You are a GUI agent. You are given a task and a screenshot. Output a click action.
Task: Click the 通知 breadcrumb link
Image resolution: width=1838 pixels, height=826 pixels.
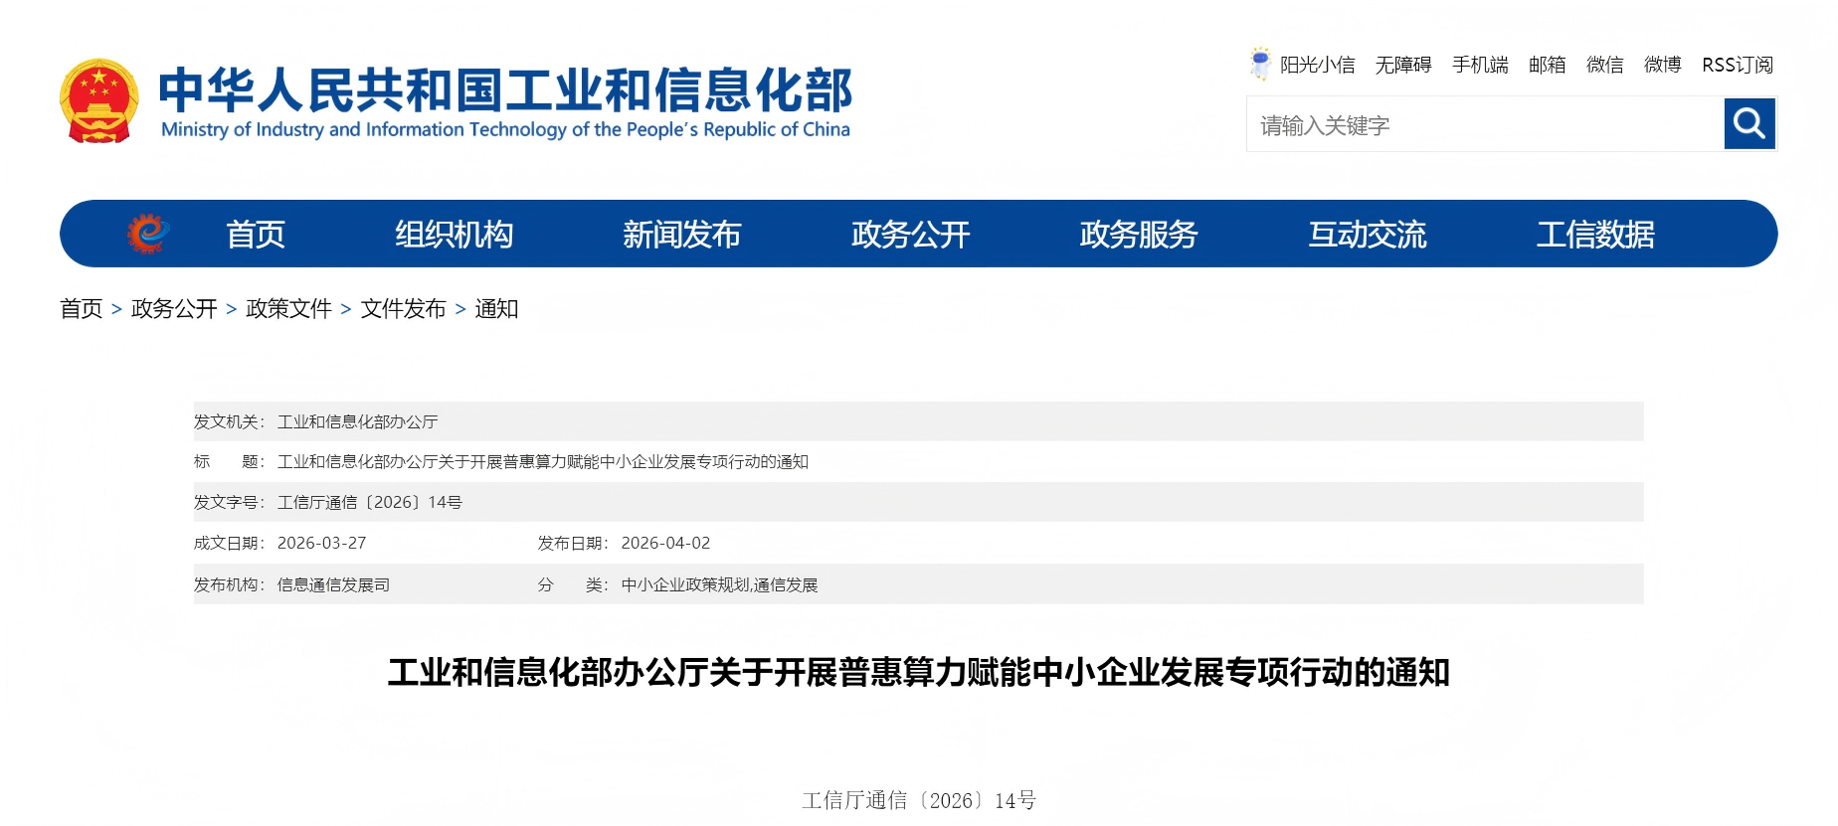click(496, 309)
